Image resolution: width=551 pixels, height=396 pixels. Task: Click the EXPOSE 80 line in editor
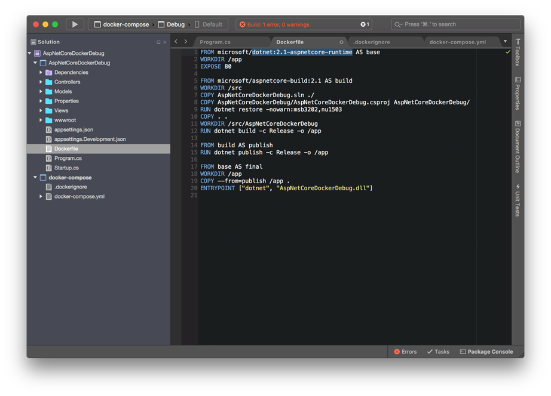pyautogui.click(x=216, y=67)
